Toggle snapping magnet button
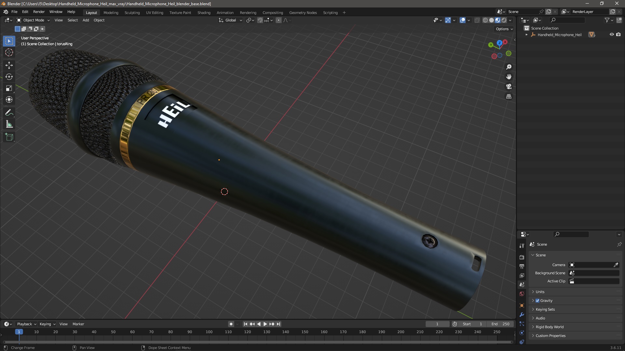Viewport: 625px width, 351px height. 260,20
